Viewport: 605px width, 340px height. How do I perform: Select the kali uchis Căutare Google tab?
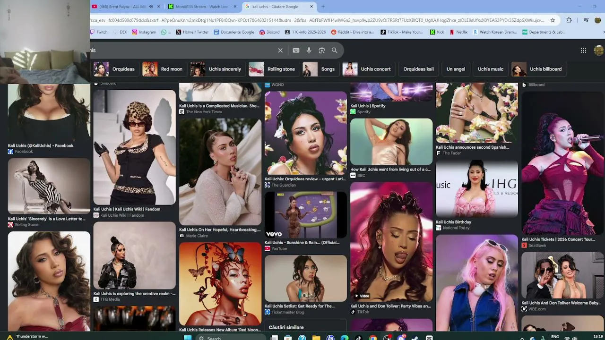coord(279,7)
